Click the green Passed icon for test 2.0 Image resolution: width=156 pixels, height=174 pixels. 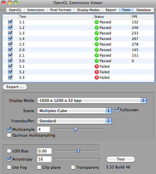point(97,50)
